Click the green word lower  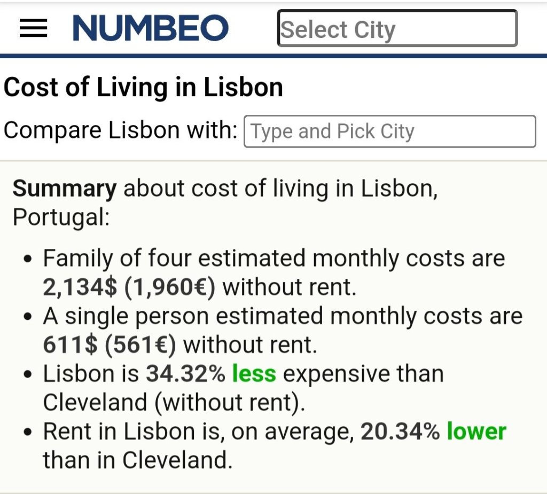[x=476, y=432]
